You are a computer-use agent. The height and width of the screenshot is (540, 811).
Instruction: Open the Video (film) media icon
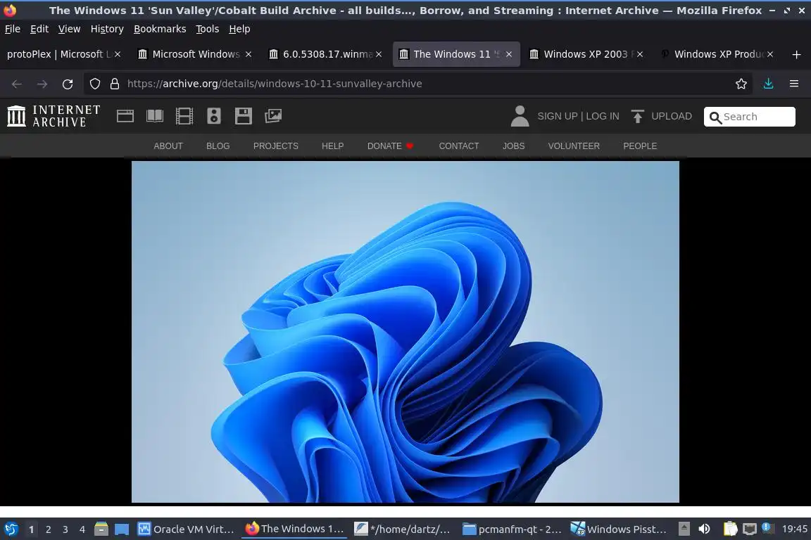click(184, 116)
